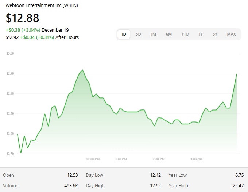Switch to the 1M chart range
Screen dimensions: 248x192
point(153,34)
